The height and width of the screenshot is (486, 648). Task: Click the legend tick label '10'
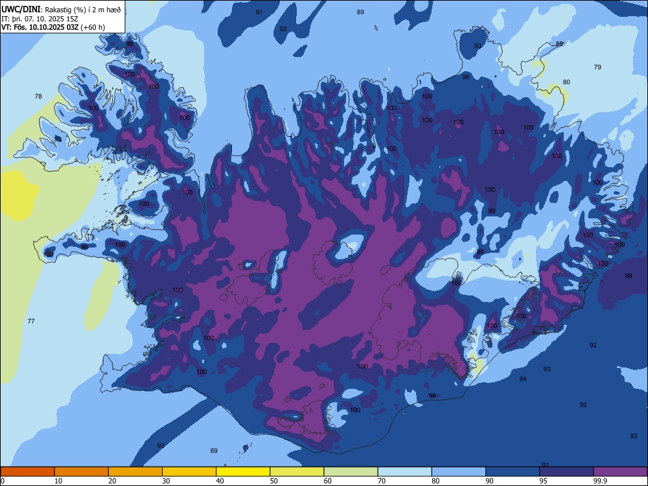click(58, 481)
